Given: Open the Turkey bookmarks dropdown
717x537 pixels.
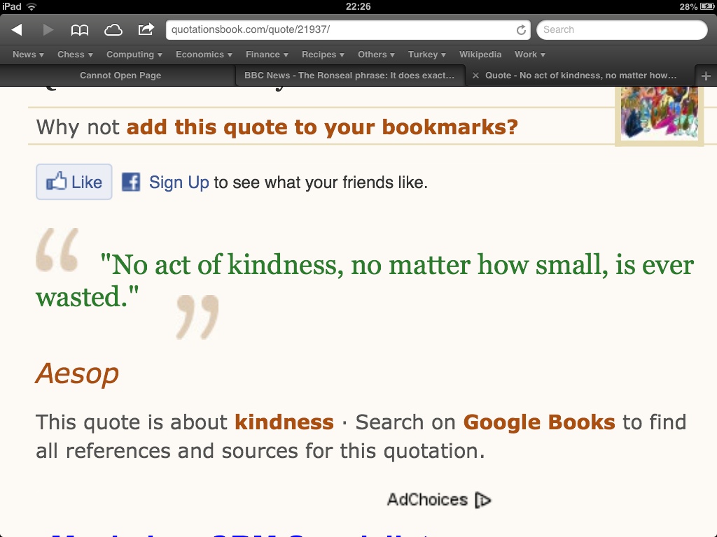Looking at the screenshot, I should [x=426, y=55].
